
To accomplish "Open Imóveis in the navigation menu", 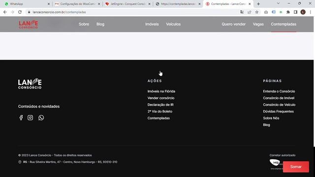I will 152,24.
